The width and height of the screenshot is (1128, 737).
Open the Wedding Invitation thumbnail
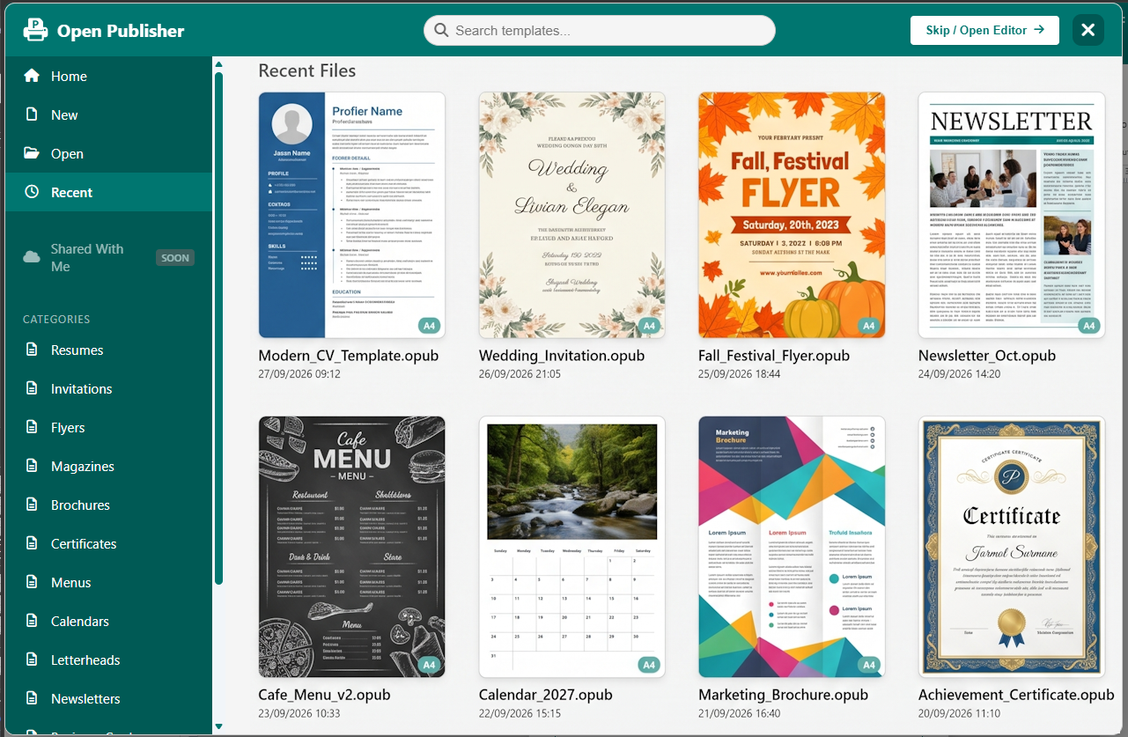(572, 215)
